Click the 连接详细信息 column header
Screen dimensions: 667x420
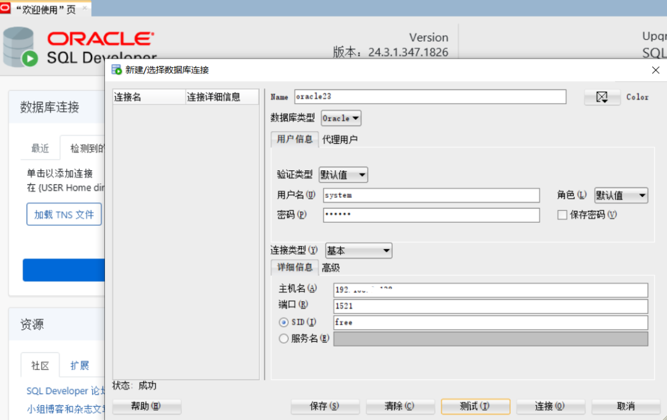pos(222,97)
